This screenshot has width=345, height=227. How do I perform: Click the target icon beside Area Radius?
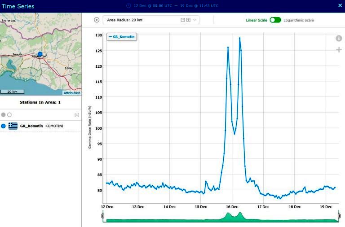(97, 20)
